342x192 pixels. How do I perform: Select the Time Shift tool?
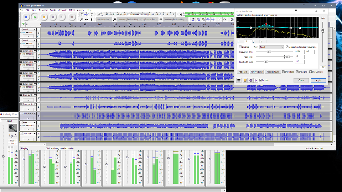coord(87,19)
